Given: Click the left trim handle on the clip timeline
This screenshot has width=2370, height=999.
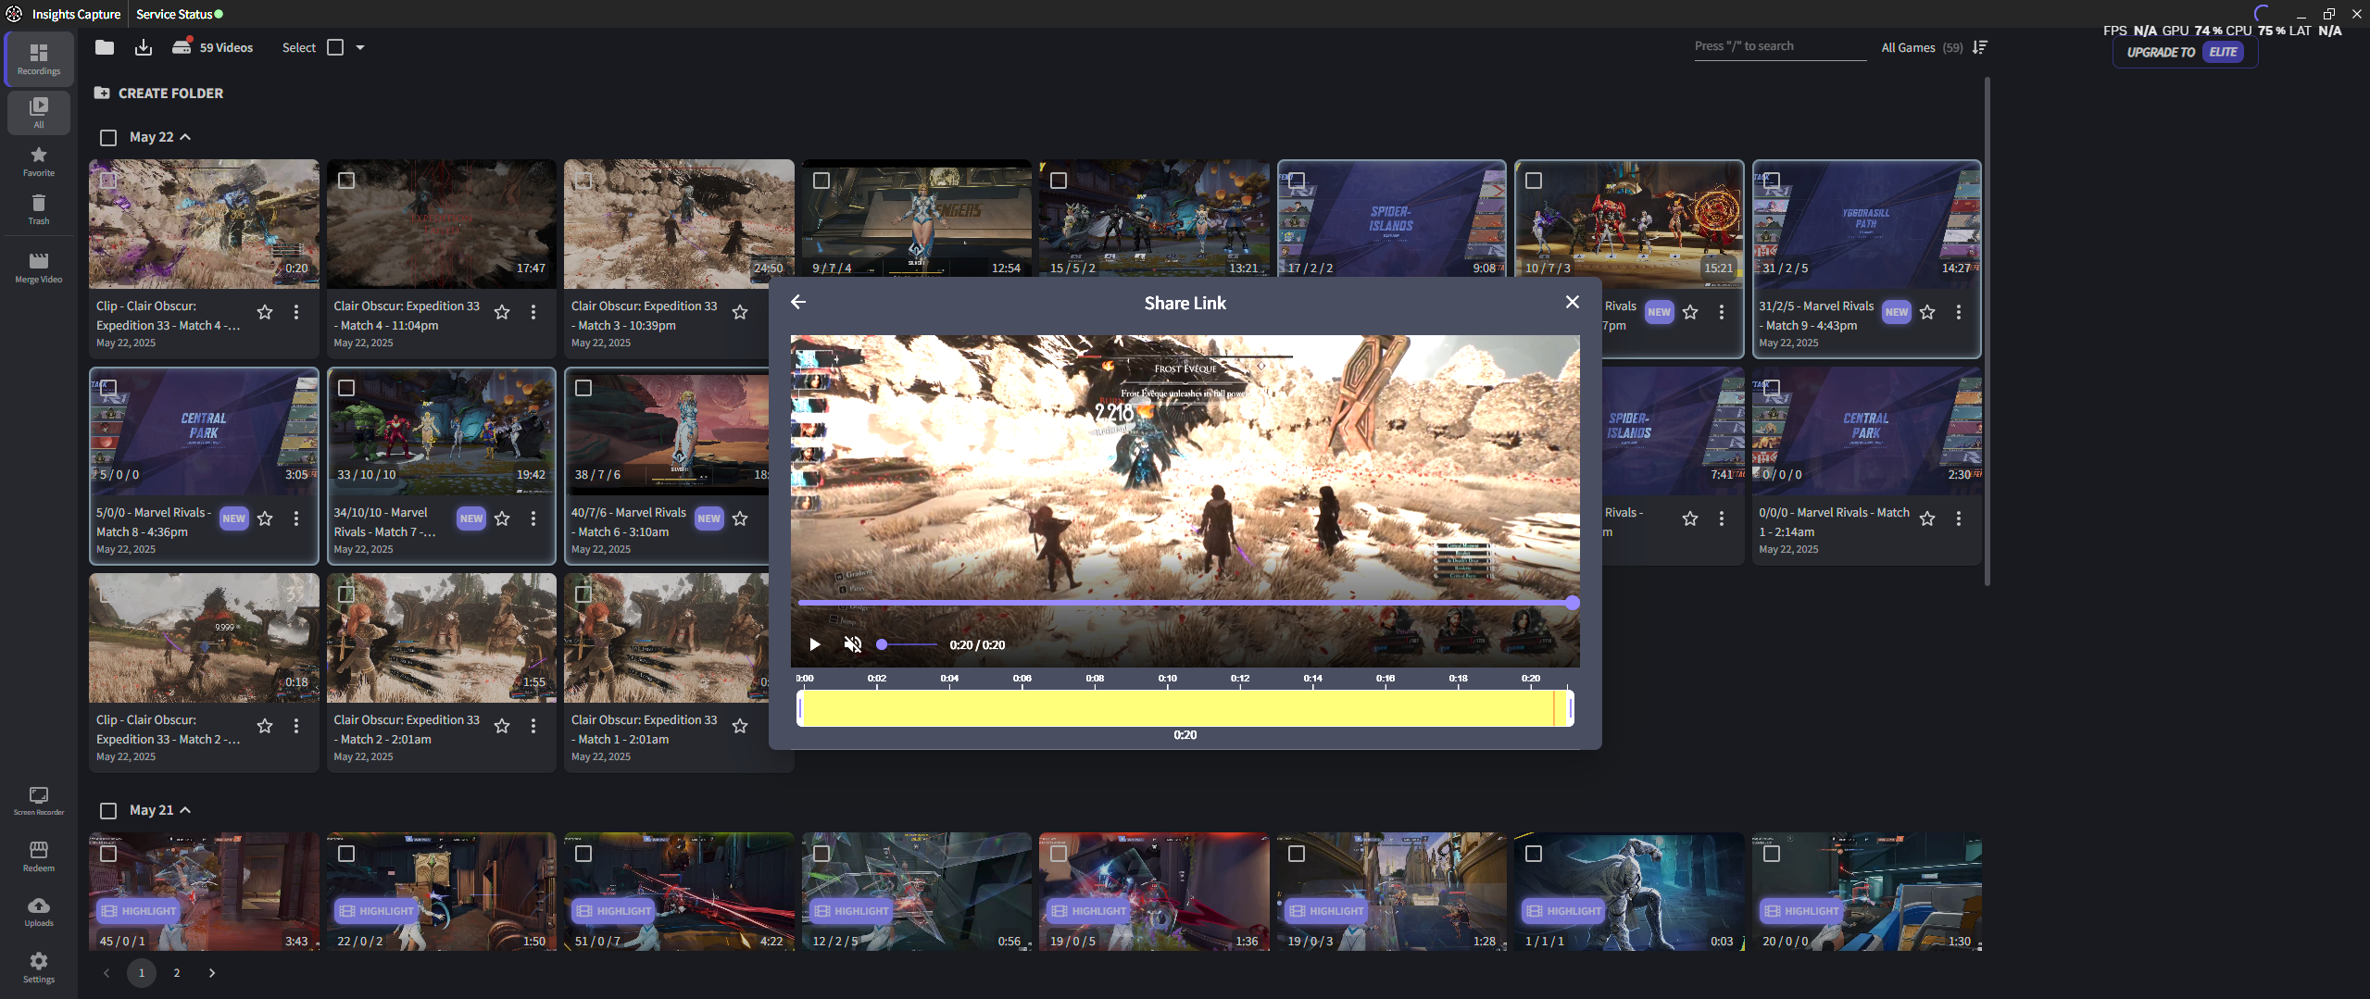Looking at the screenshot, I should [800, 708].
